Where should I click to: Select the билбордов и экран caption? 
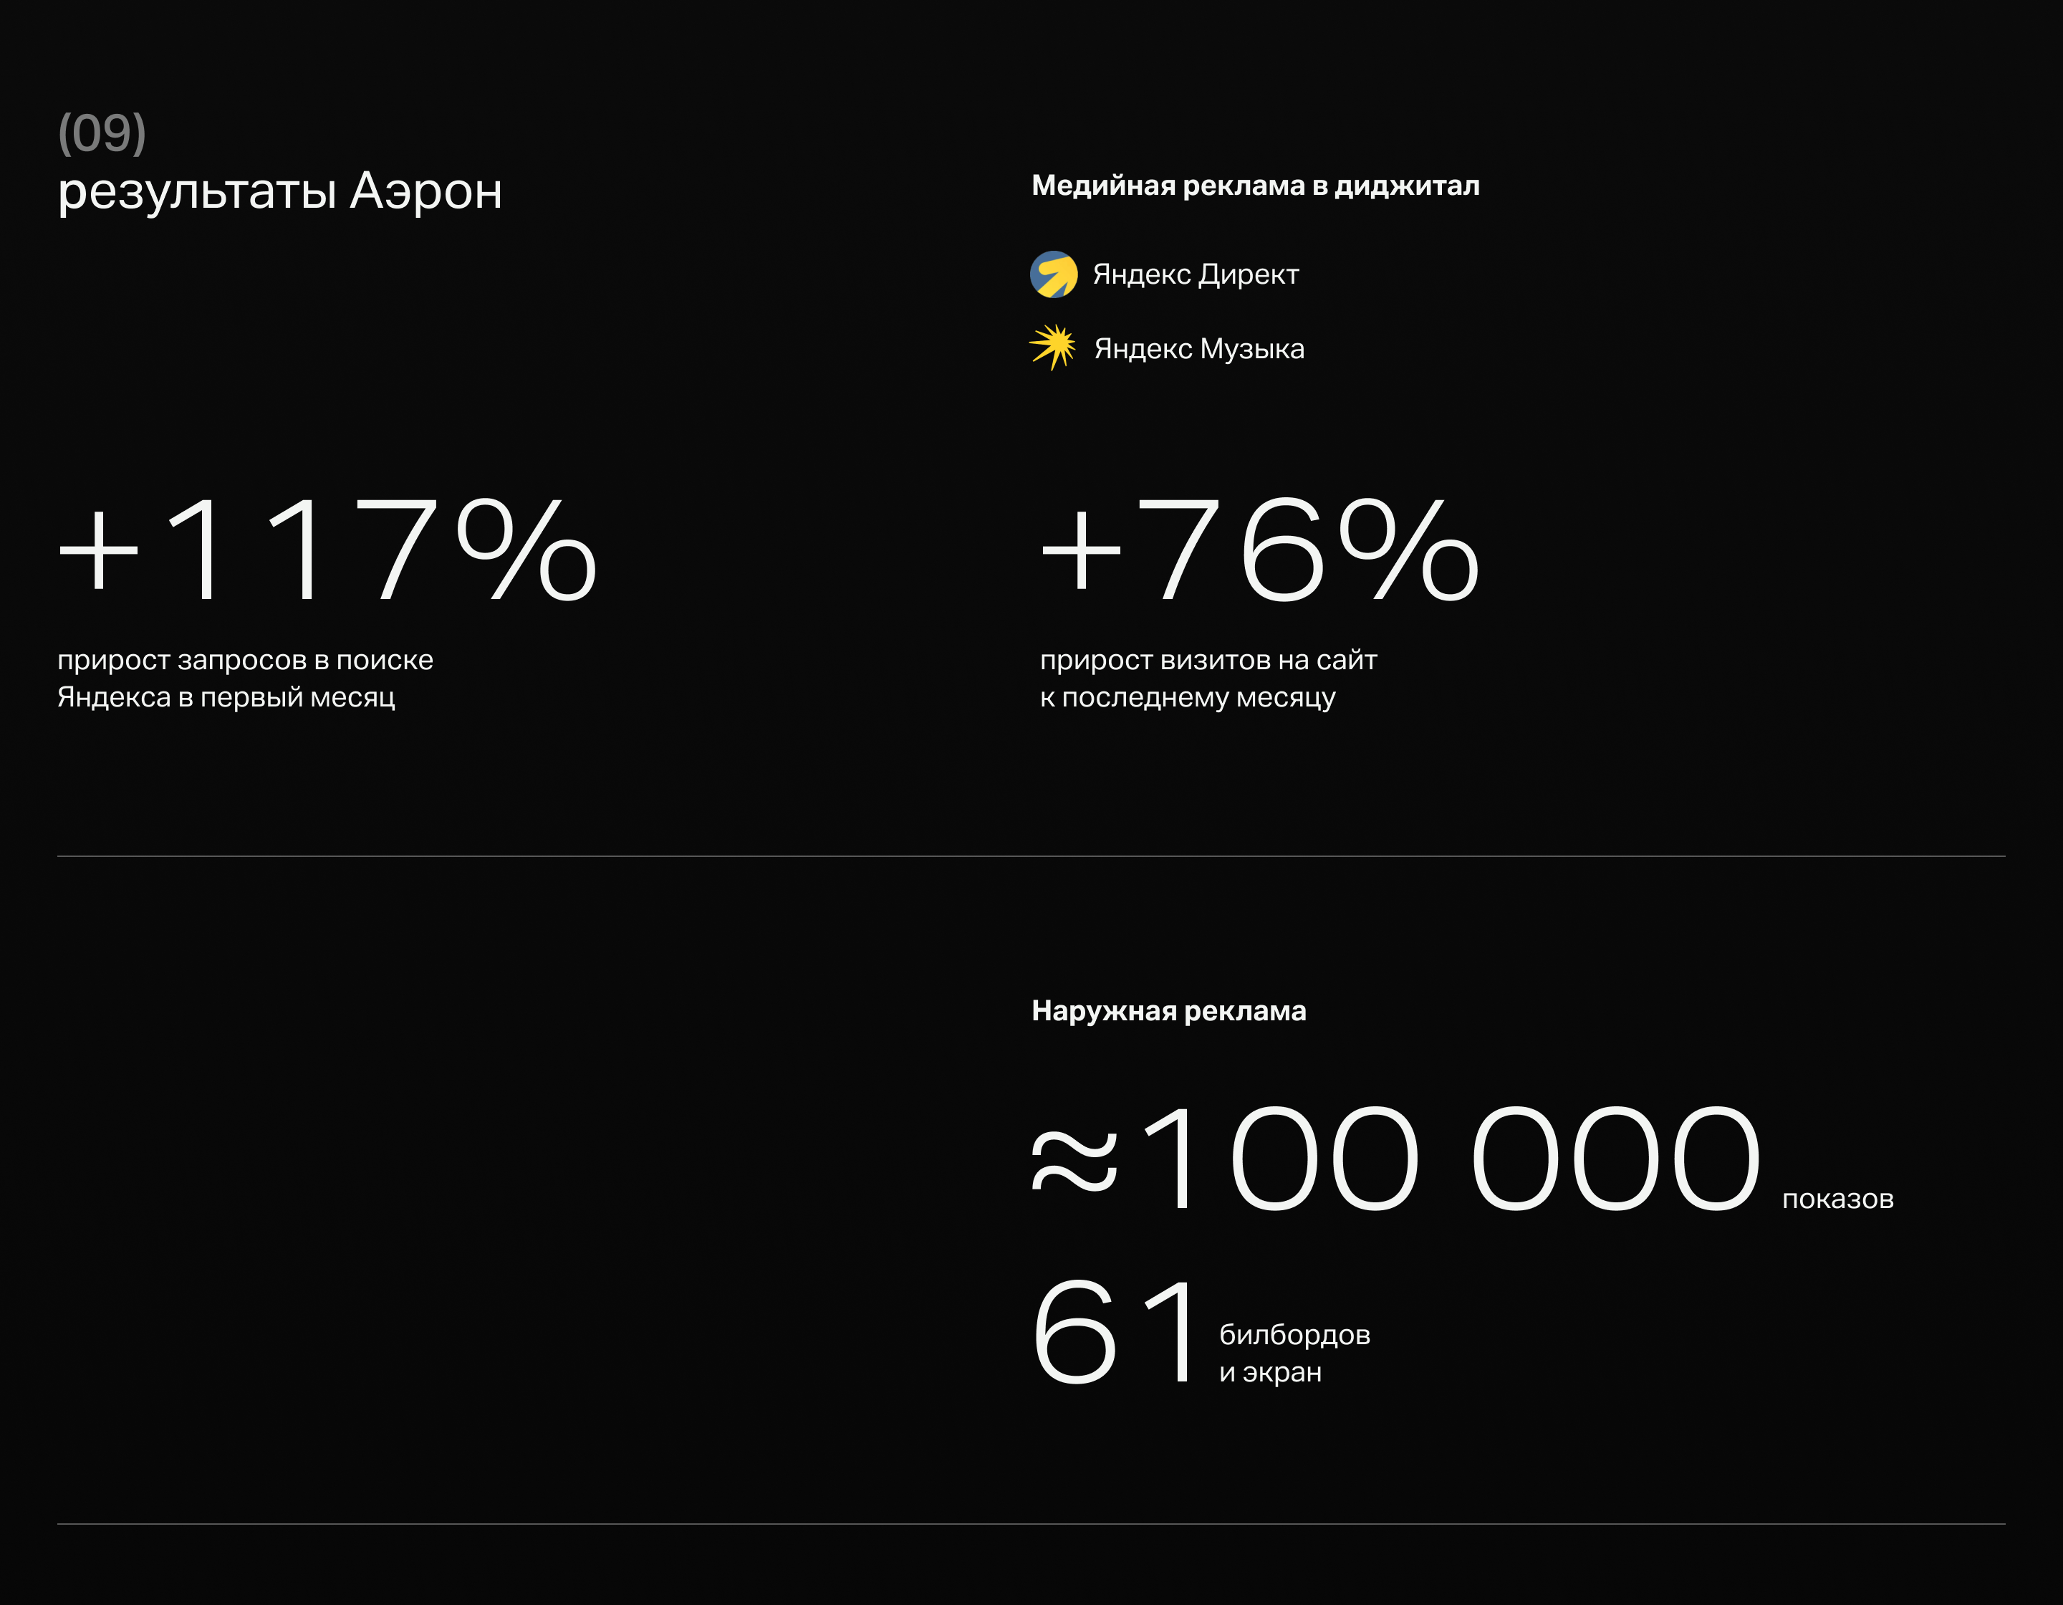(x=1294, y=1353)
